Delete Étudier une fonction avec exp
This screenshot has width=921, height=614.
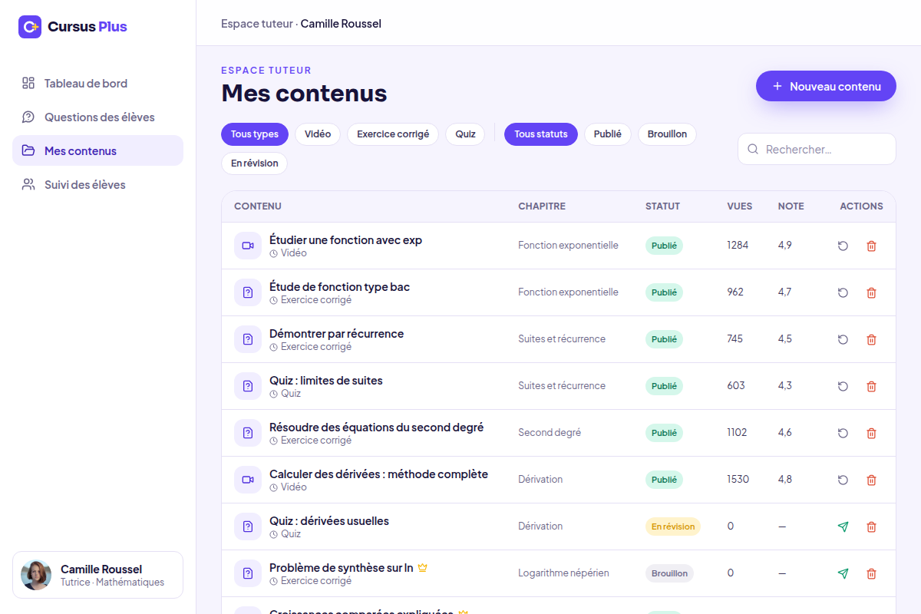coord(871,246)
